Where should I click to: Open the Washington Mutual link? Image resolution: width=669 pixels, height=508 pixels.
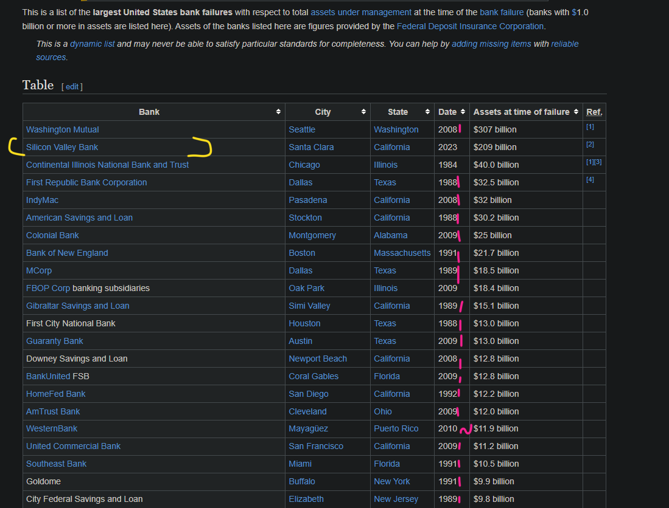(x=62, y=129)
